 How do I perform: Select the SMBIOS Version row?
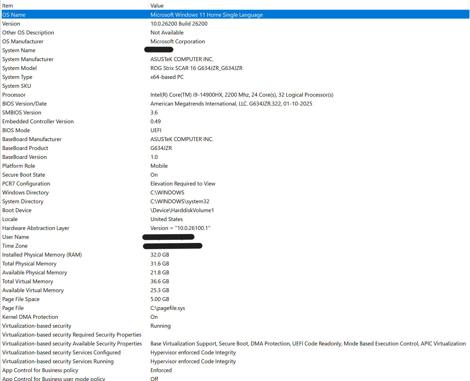pos(236,112)
